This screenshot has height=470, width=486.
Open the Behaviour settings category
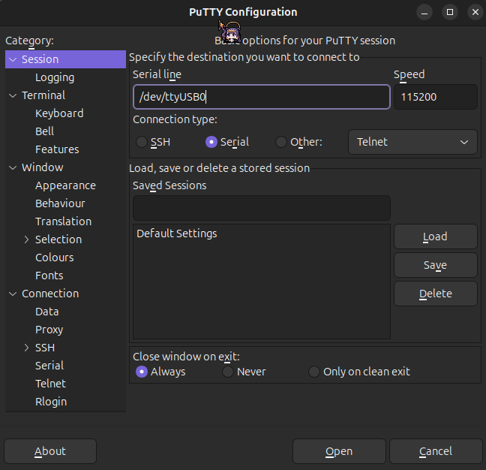pos(60,203)
